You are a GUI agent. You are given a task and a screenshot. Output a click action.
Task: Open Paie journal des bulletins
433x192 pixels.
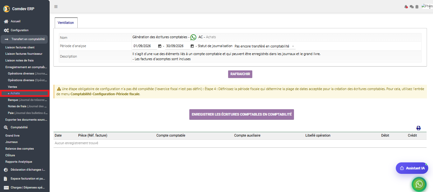27,113
